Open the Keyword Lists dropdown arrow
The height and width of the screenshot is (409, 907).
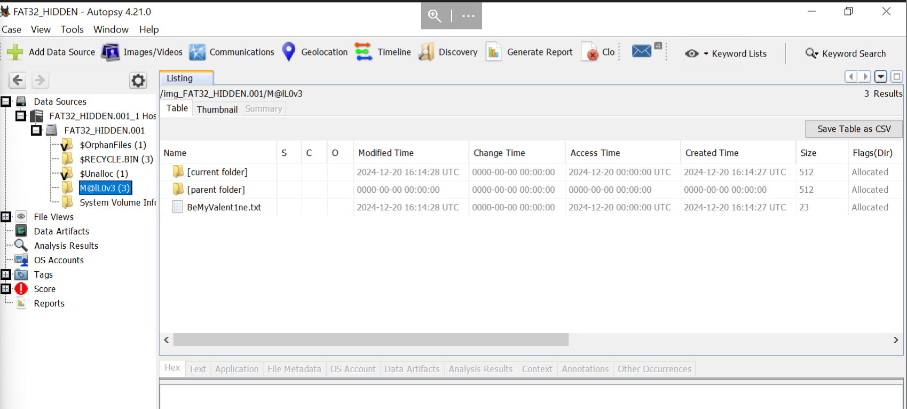pos(706,54)
